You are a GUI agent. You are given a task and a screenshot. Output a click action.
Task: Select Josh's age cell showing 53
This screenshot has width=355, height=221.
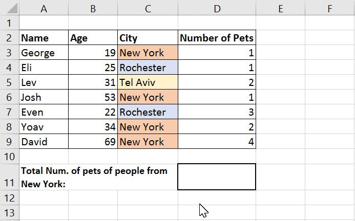(93, 97)
